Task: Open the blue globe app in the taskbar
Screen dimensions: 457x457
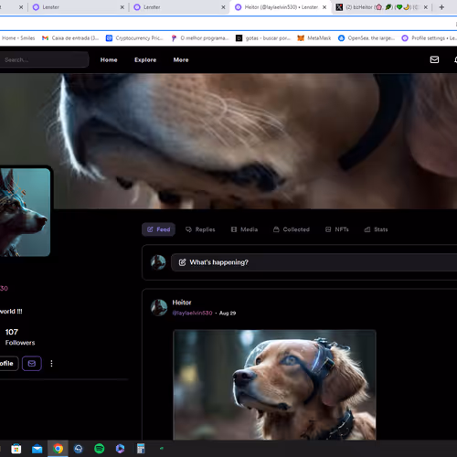Action: pos(79,449)
